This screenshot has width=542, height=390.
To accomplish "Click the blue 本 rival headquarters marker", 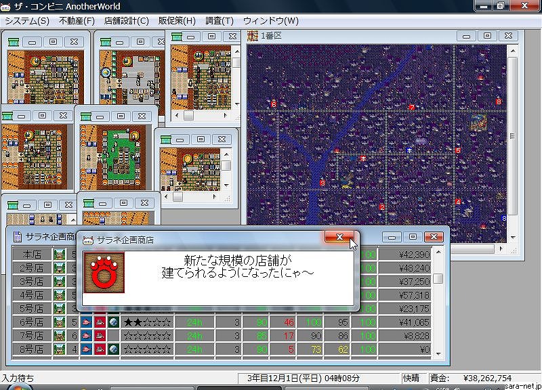I will coord(409,150).
